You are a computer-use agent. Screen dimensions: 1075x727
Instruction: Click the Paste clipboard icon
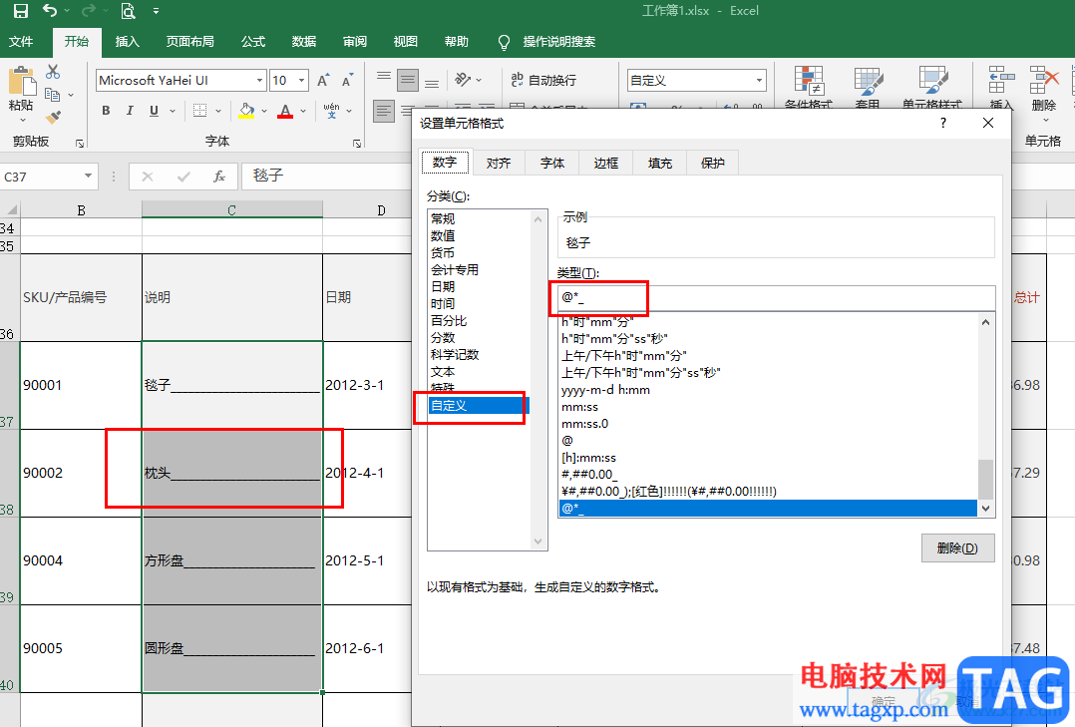(21, 82)
